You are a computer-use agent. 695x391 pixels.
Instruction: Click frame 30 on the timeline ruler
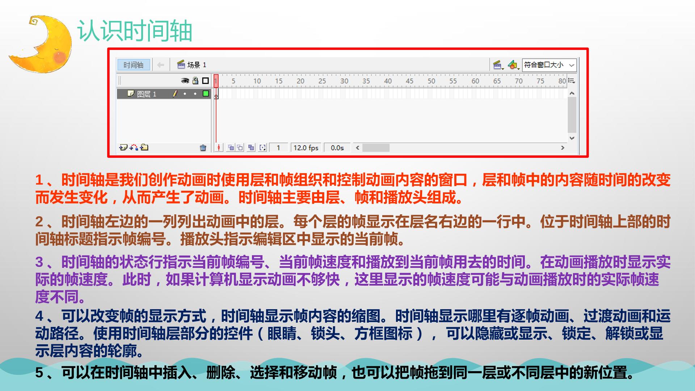[344, 81]
